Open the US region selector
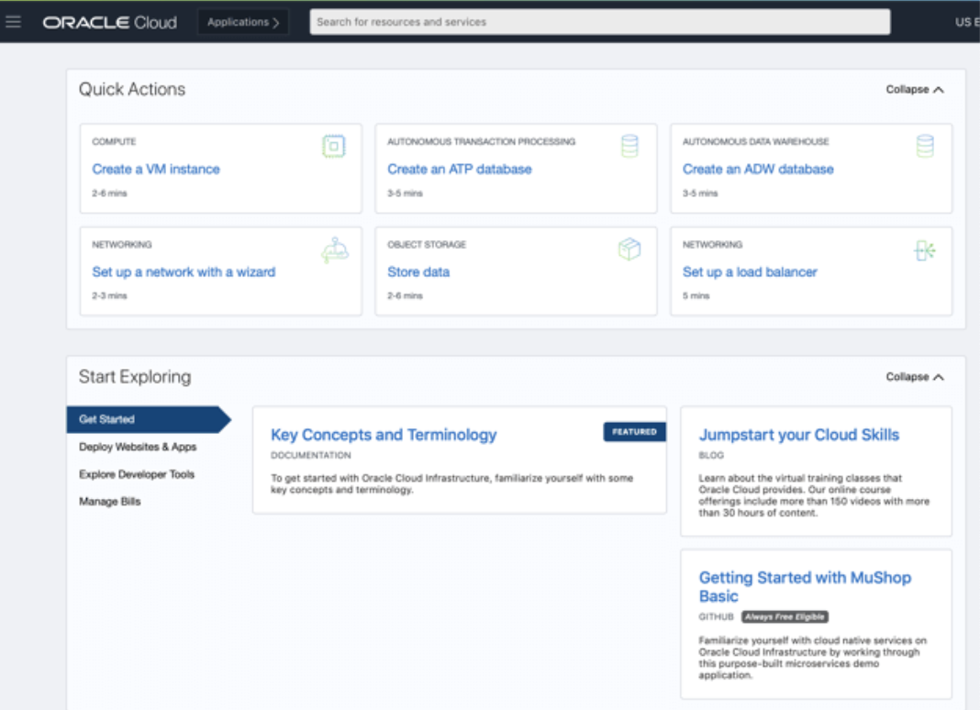The image size is (980, 710). [966, 22]
